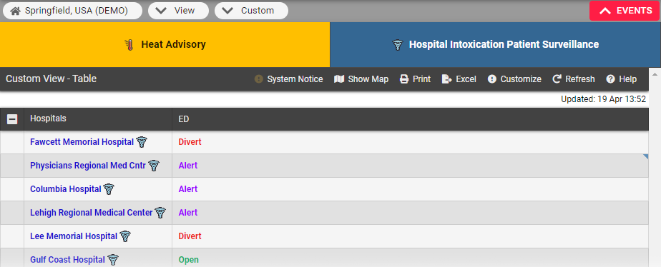
Task: Click the Updated: 19 Apr 13:52 timestamp
Action: click(x=603, y=100)
